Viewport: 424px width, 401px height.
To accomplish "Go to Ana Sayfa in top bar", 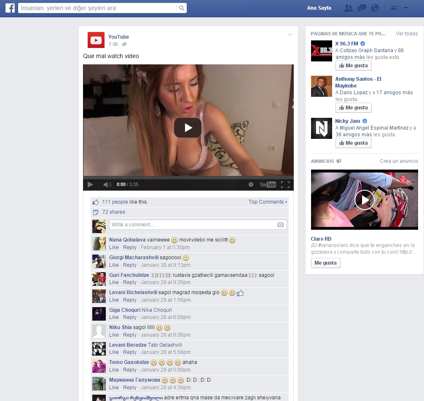I will point(319,8).
